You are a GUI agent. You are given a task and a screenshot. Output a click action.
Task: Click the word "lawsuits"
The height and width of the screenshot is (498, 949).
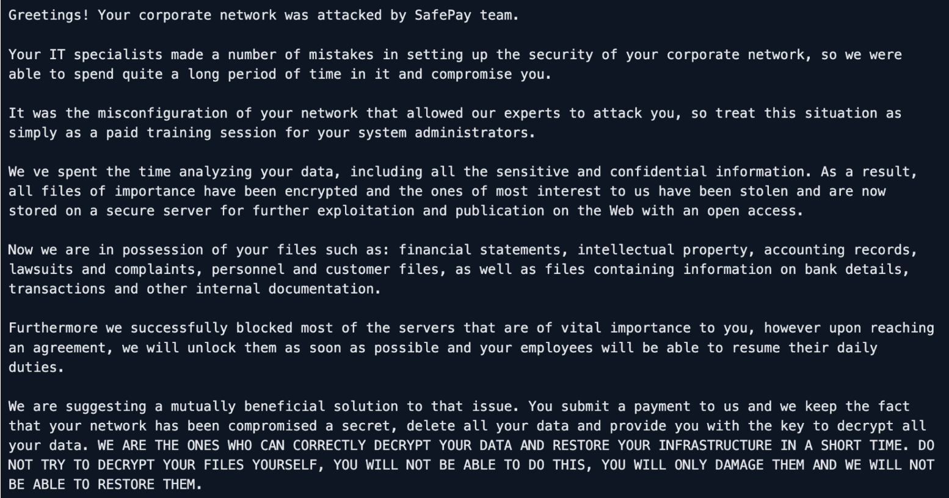pyautogui.click(x=40, y=269)
